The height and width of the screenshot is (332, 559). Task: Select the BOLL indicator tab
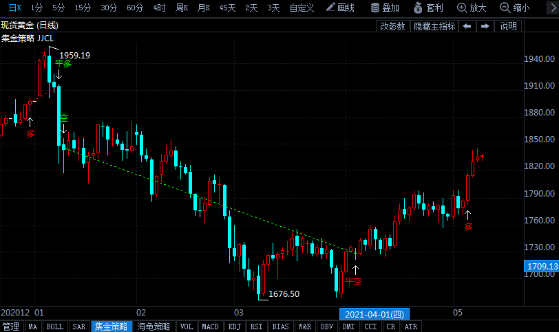55,327
